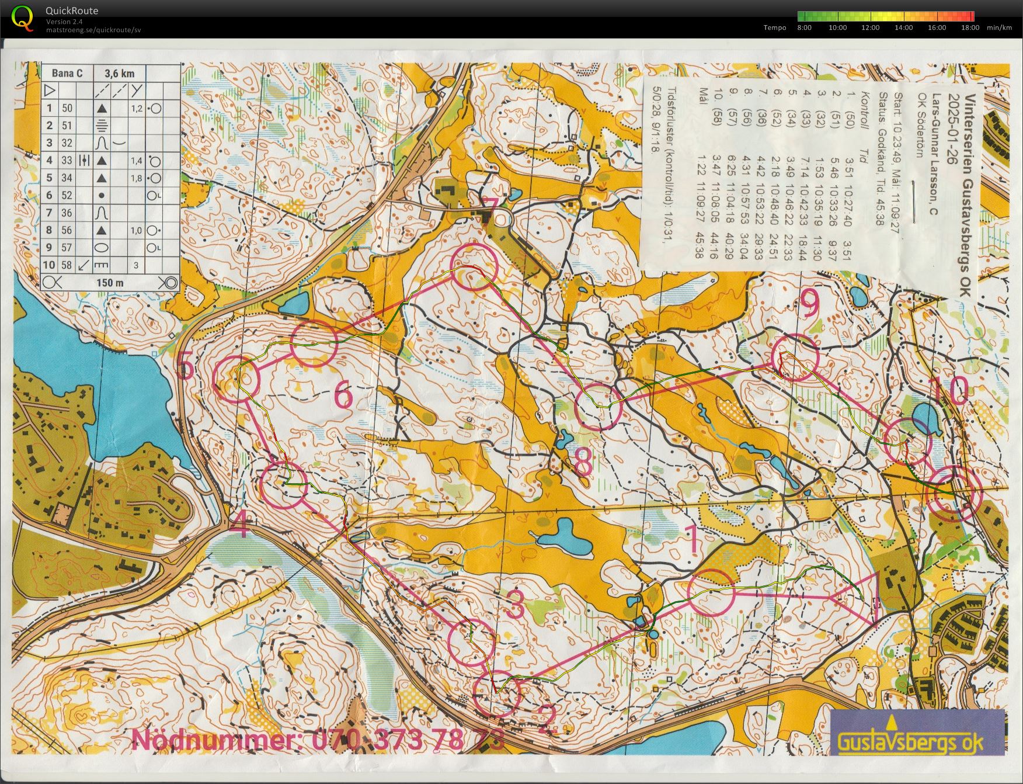
Task: Select control circle 8 in the map center
Action: 599,407
